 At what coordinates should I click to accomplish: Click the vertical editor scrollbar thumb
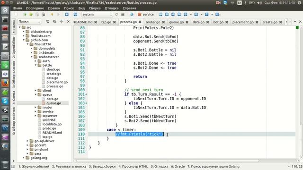[x=301, y=140]
